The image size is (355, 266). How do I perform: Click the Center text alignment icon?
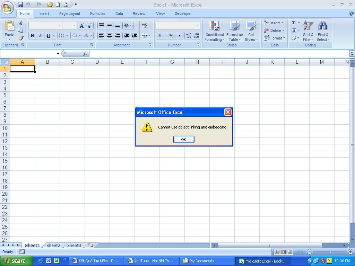(x=110, y=36)
